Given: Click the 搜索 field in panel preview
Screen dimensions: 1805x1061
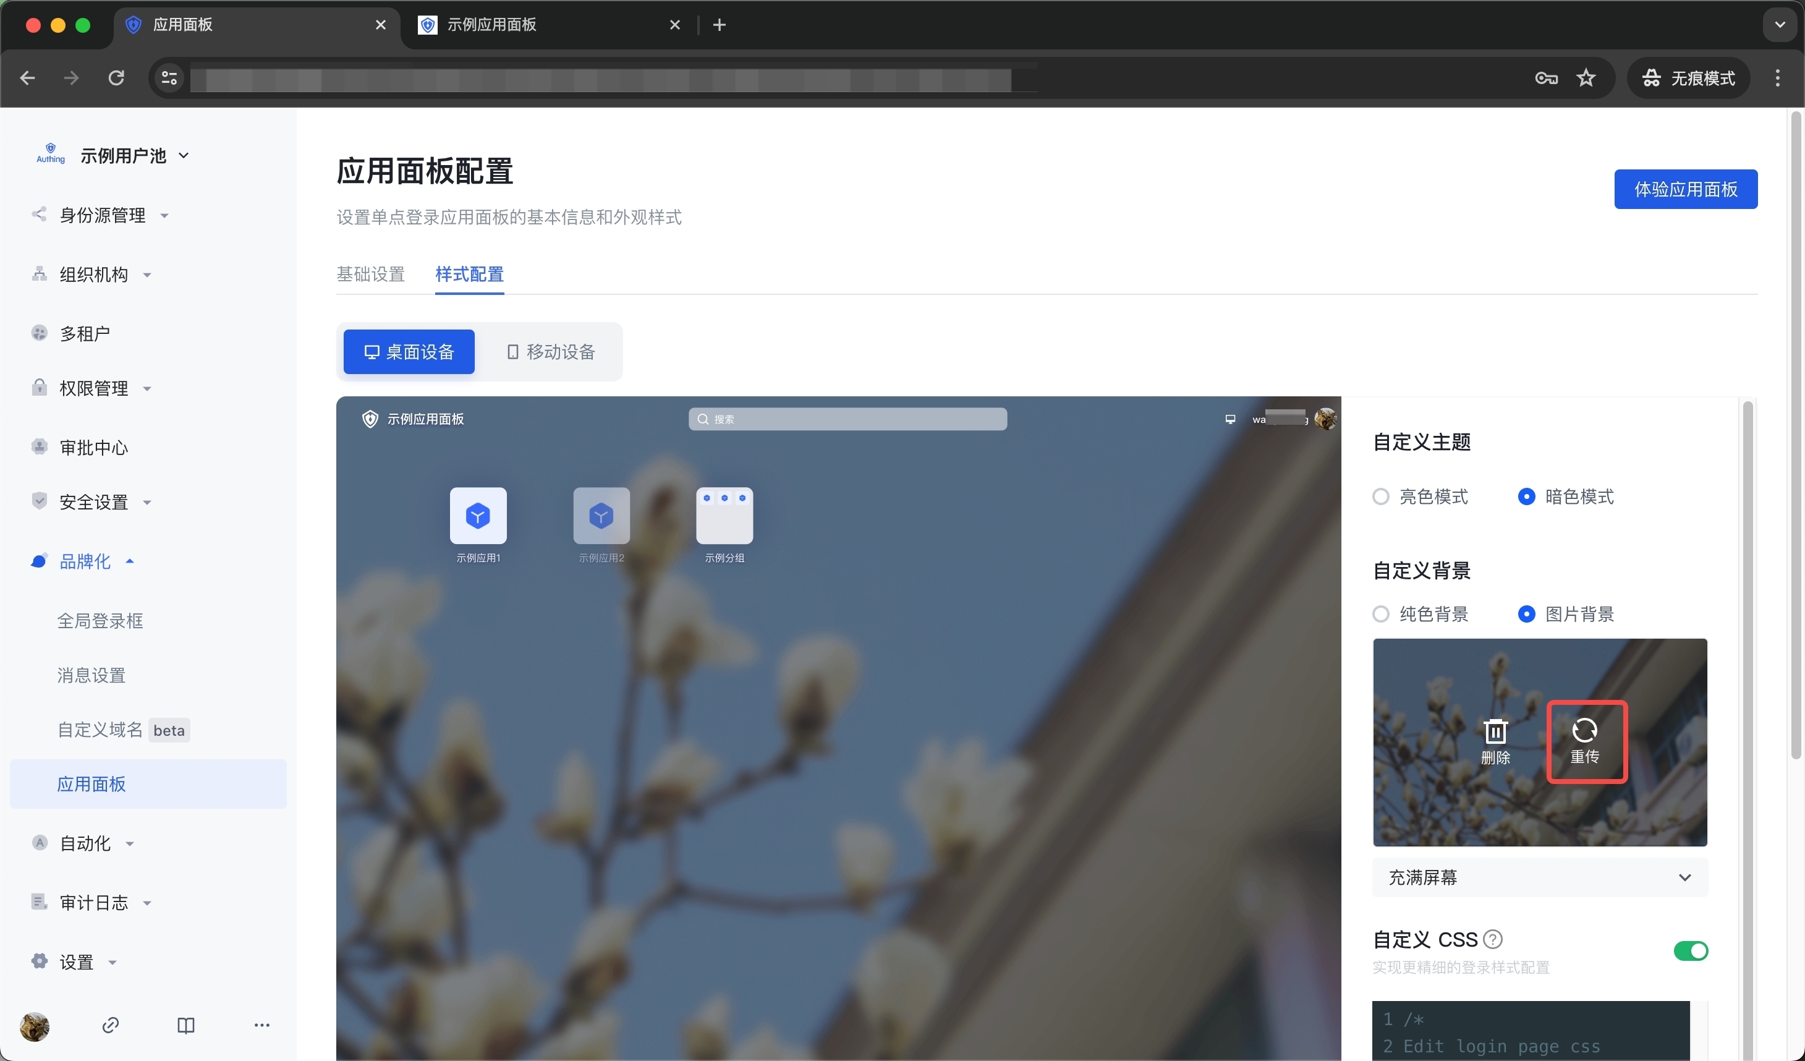Looking at the screenshot, I should pyautogui.click(x=847, y=419).
